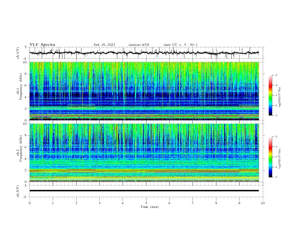Click the ch.3 flat black trace
The image size is (296, 228).
pos(144,191)
